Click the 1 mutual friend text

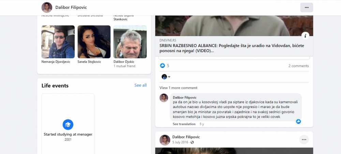[x=124, y=66]
